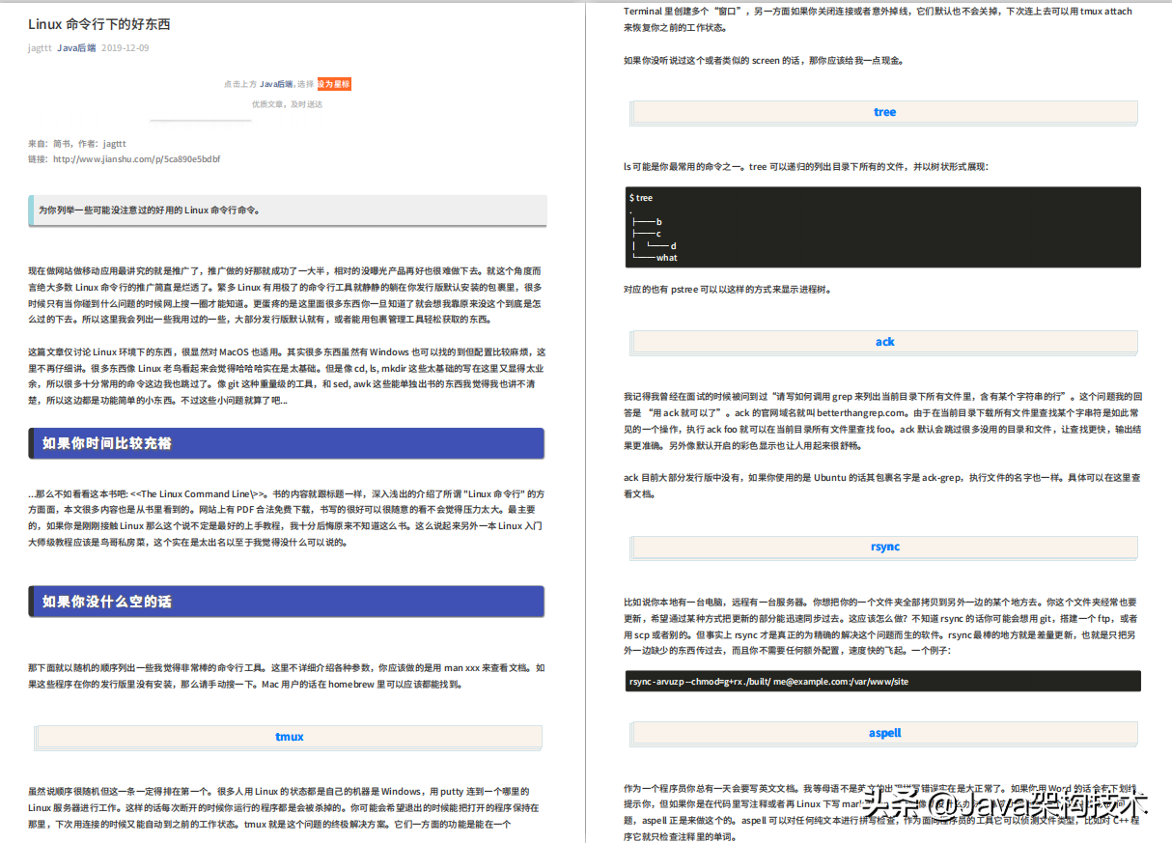
Task: Click paragraph starting "那下面就以随机的顺序"
Action: (287, 676)
